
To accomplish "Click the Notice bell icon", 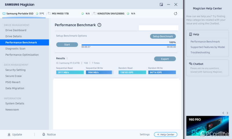I will pos(44,134).
